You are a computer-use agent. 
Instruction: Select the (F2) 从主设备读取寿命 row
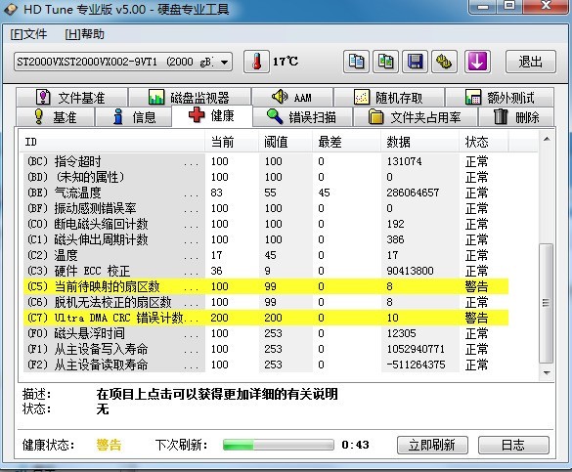point(266,365)
